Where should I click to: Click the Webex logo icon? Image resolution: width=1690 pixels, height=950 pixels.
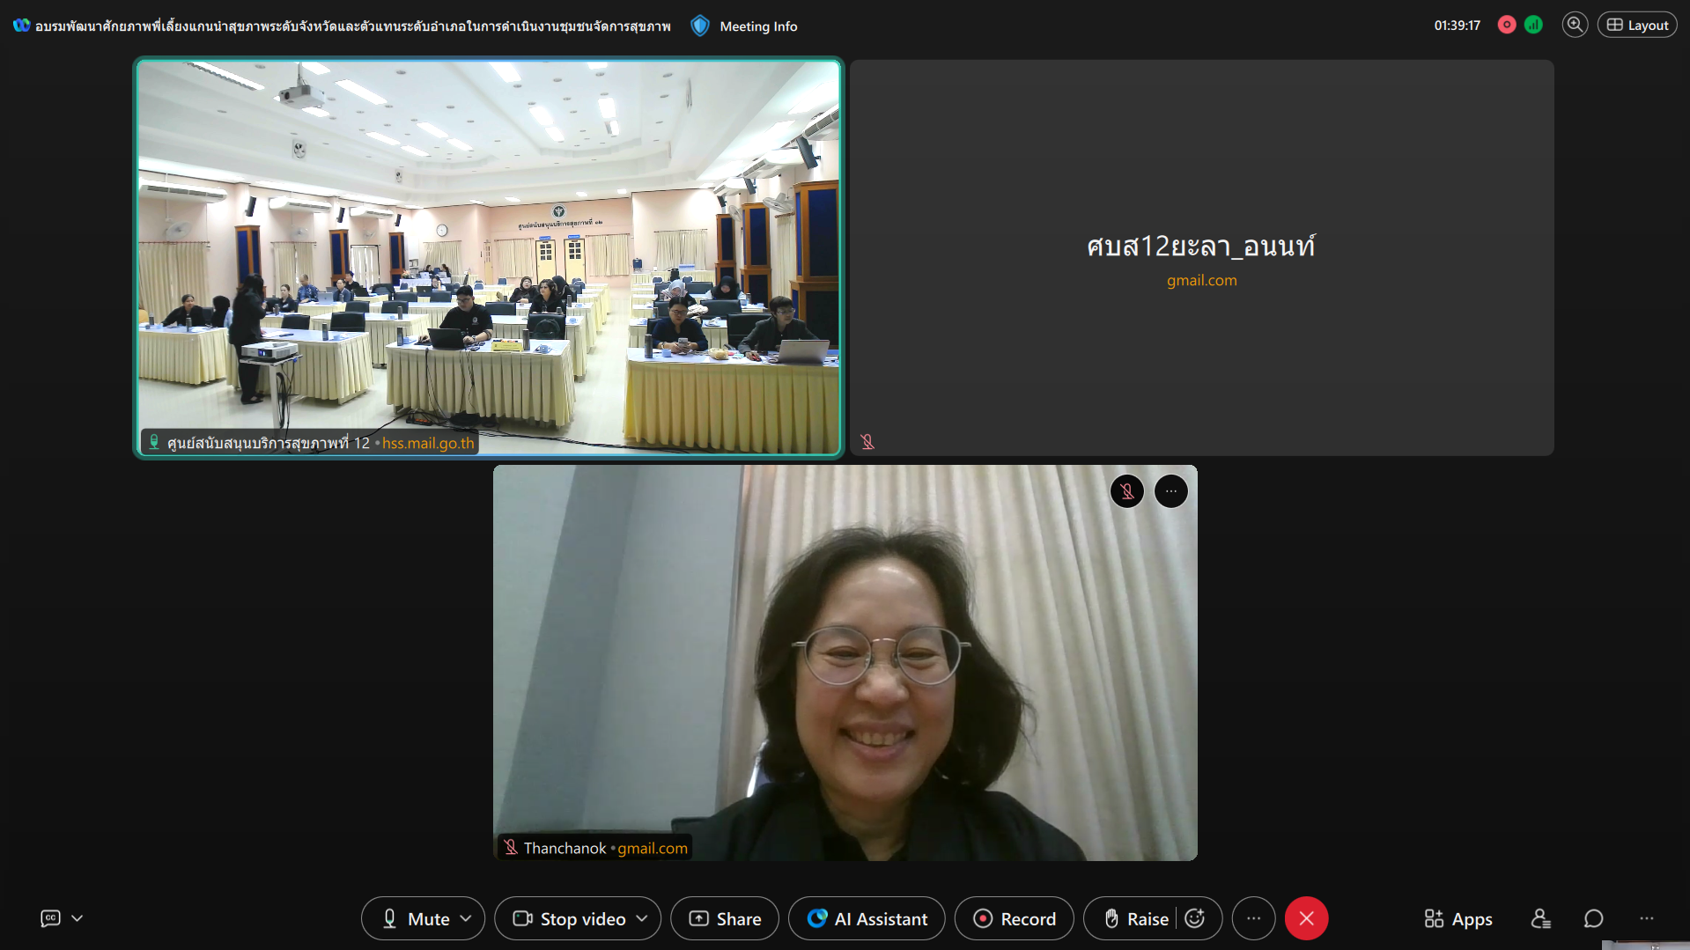tap(21, 26)
